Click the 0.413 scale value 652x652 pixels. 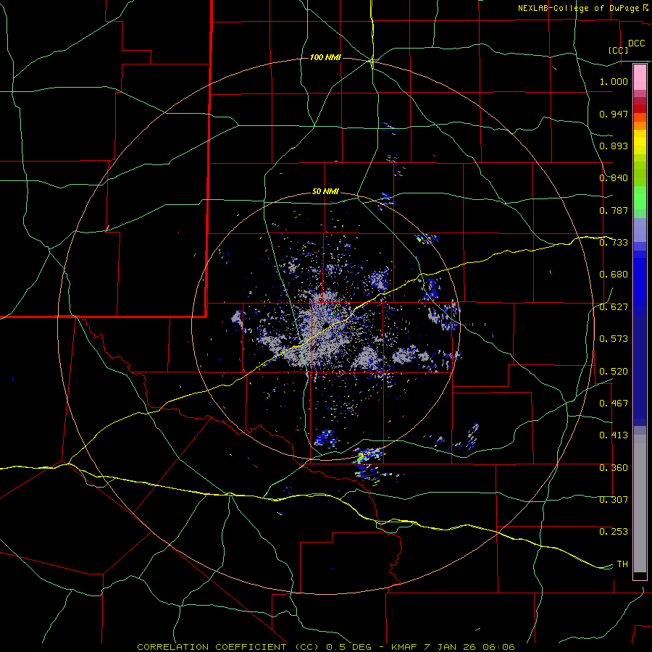614,435
